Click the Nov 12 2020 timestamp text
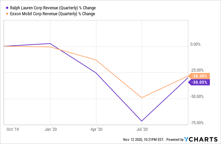This screenshot has height=144, width=221. [144, 139]
